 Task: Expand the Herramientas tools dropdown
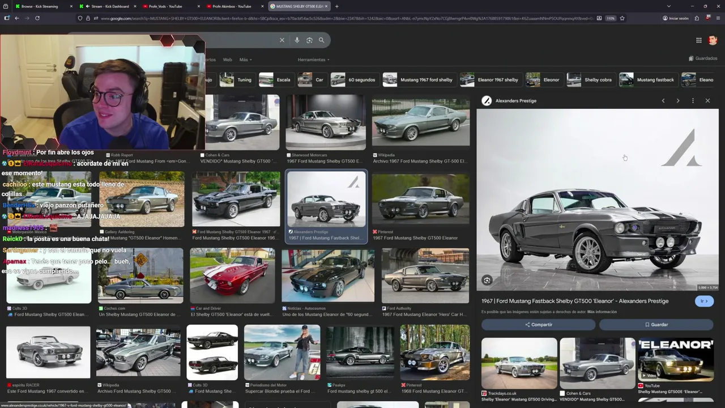313,59
